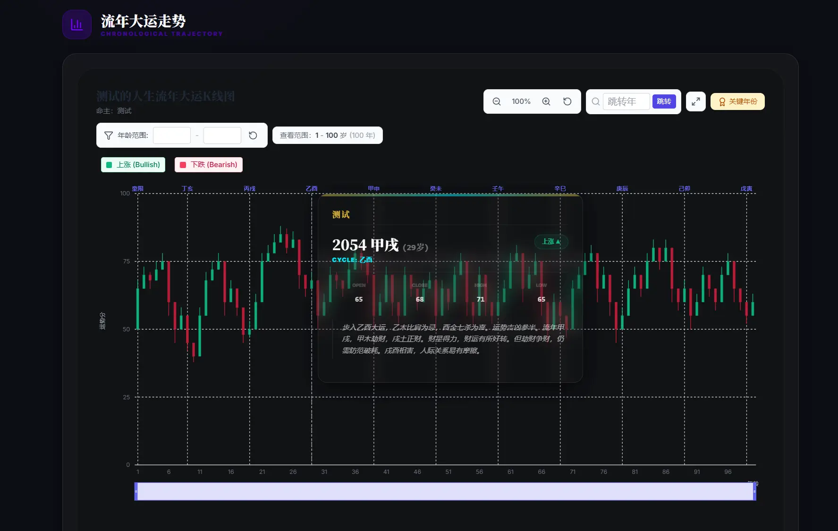
Task: Click the left handle of range slider
Action: pyautogui.click(x=136, y=491)
